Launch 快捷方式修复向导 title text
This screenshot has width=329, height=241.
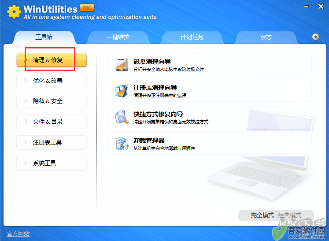point(158,114)
